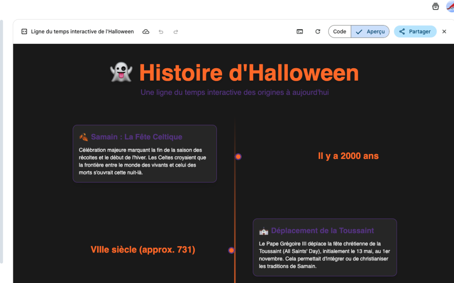Click the redo arrow icon
Viewport: 454px width, 283px height.
coord(176,32)
